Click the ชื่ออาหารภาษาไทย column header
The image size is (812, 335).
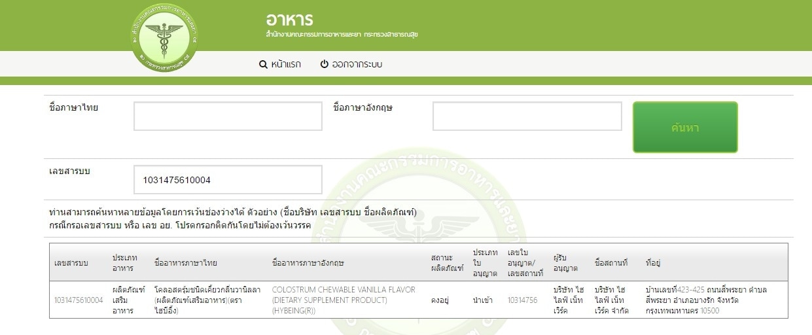(186, 262)
